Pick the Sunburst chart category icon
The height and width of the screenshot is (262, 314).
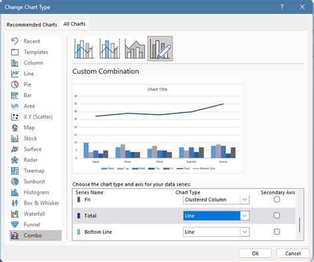15,182
